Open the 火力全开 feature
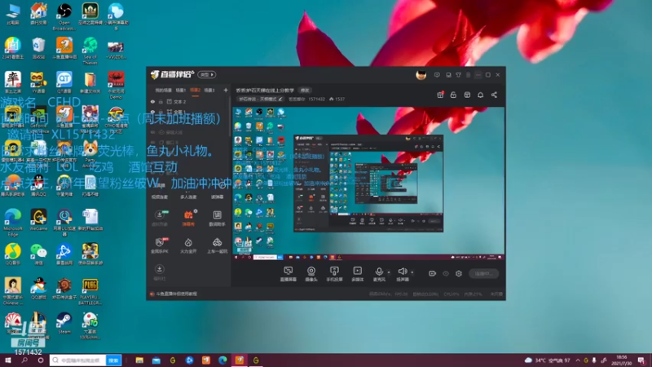 [x=188, y=245]
